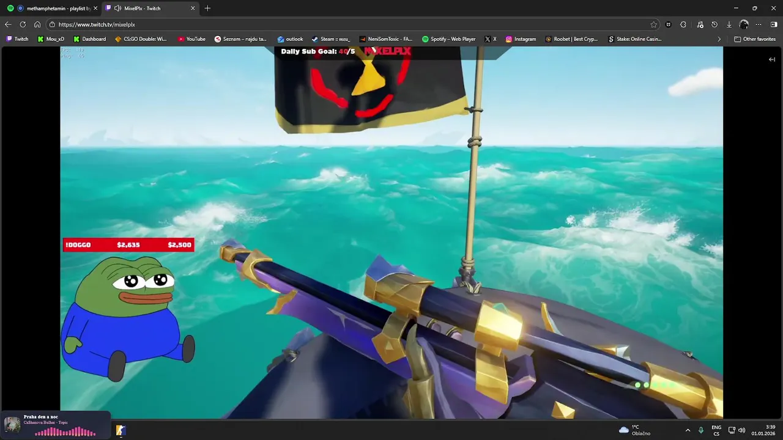
Task: Go back to the previous page
Action: click(8, 24)
